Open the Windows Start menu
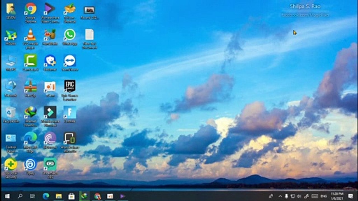 pos(7,196)
